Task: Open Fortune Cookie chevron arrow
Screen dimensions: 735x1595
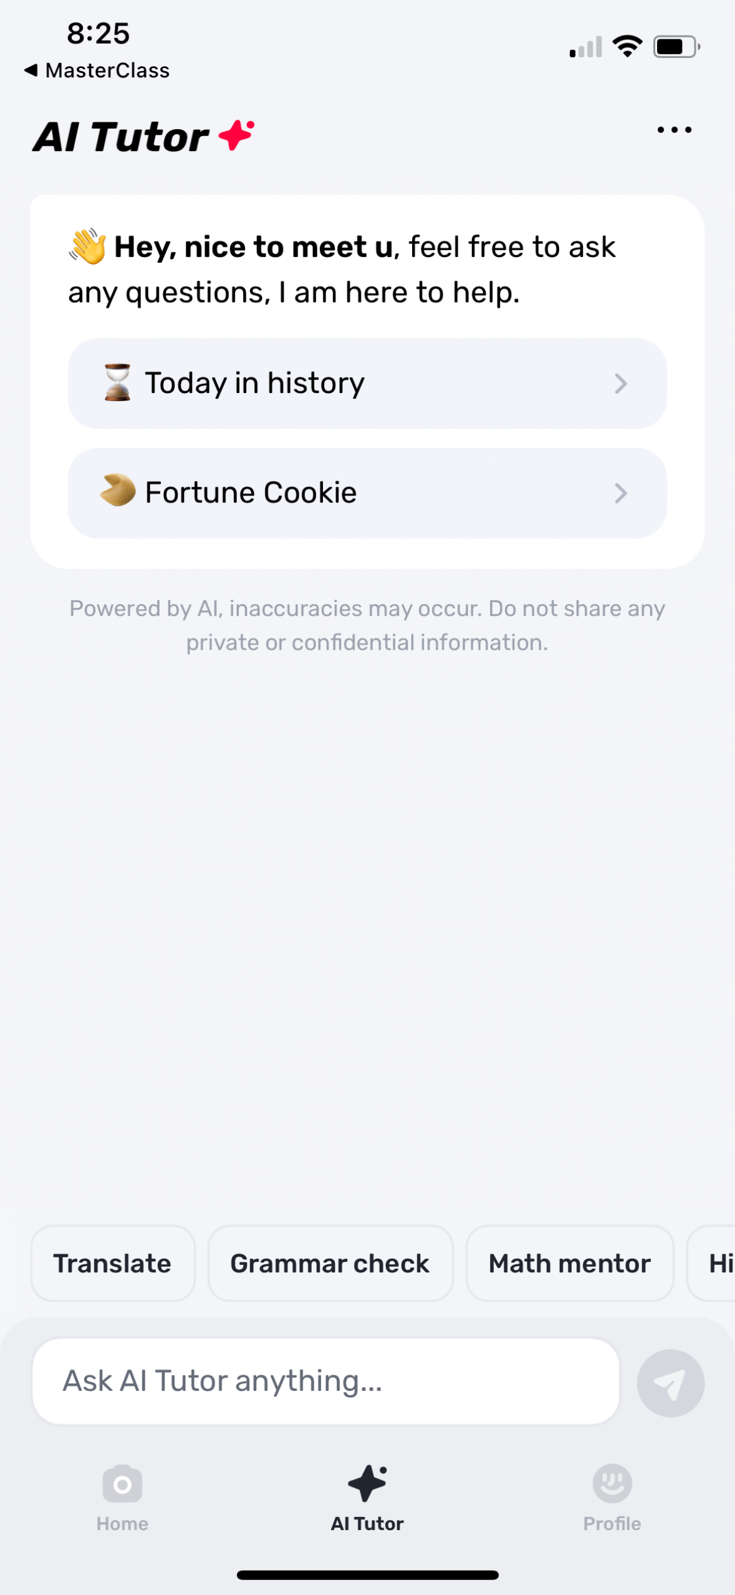Action: [x=620, y=493]
